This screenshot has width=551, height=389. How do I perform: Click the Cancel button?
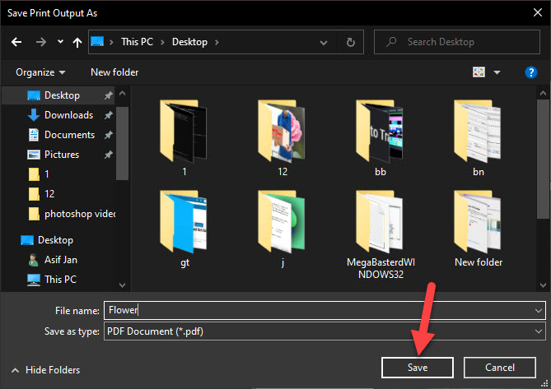[x=500, y=367]
